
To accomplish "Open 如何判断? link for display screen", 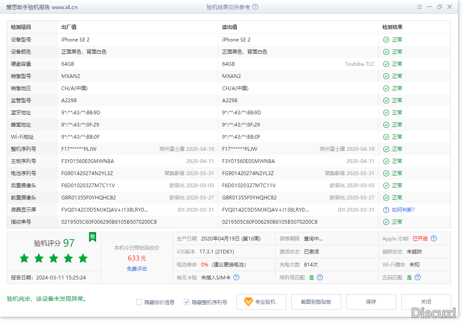I will (403, 210).
